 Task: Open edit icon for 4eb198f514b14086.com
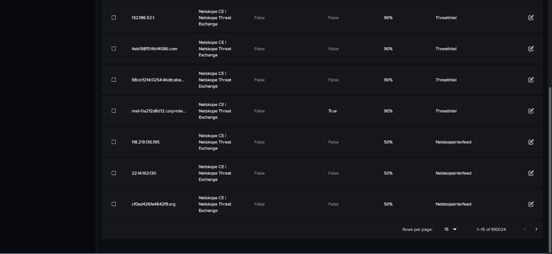pyautogui.click(x=531, y=48)
